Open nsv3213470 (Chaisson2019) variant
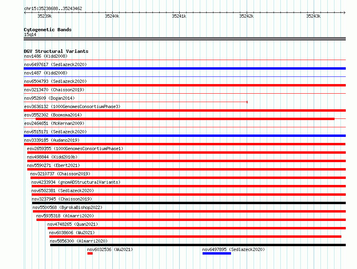357x269 pixels. click(x=54, y=90)
